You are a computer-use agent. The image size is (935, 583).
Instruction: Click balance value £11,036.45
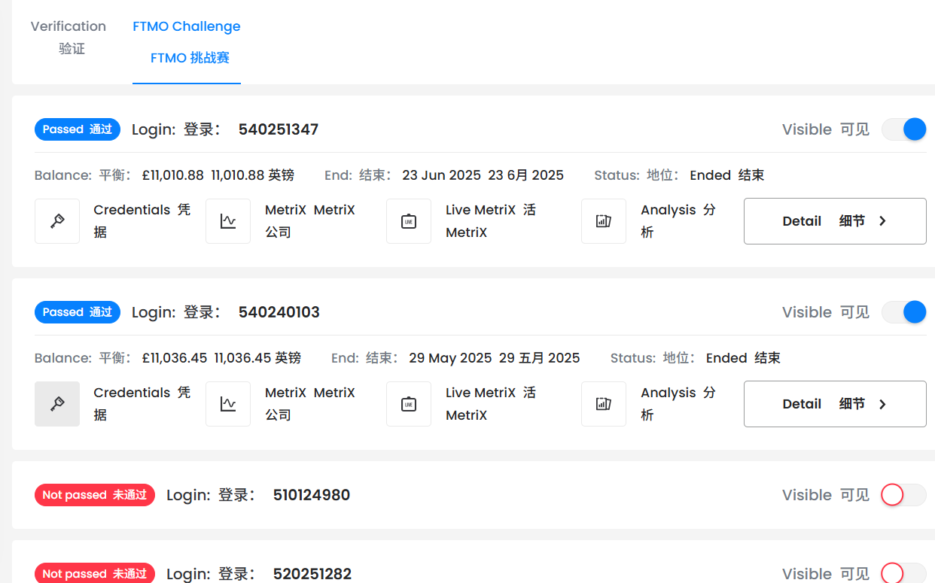pyautogui.click(x=175, y=358)
